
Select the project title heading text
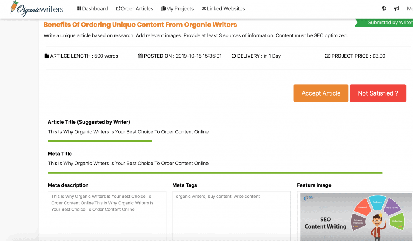click(140, 25)
